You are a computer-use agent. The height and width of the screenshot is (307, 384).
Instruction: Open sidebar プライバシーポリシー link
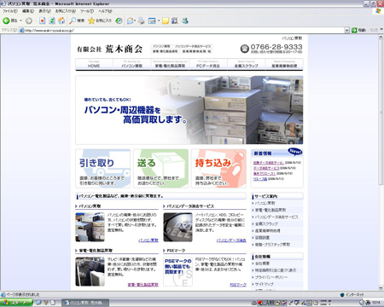click(x=271, y=277)
